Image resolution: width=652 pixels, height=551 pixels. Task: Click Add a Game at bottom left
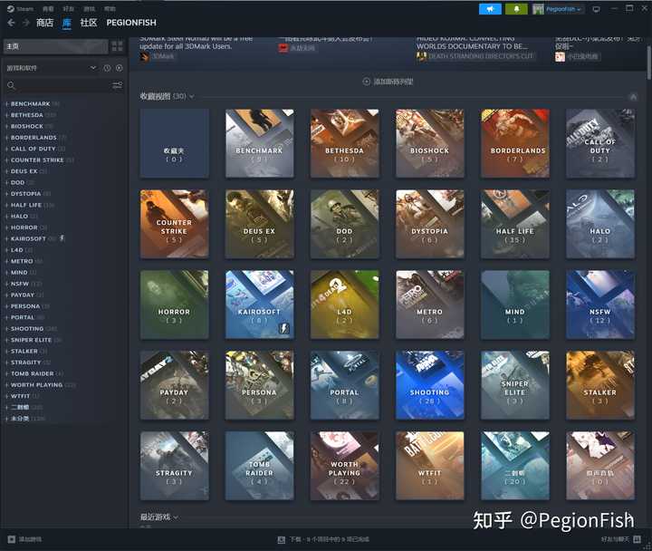pos(25,539)
